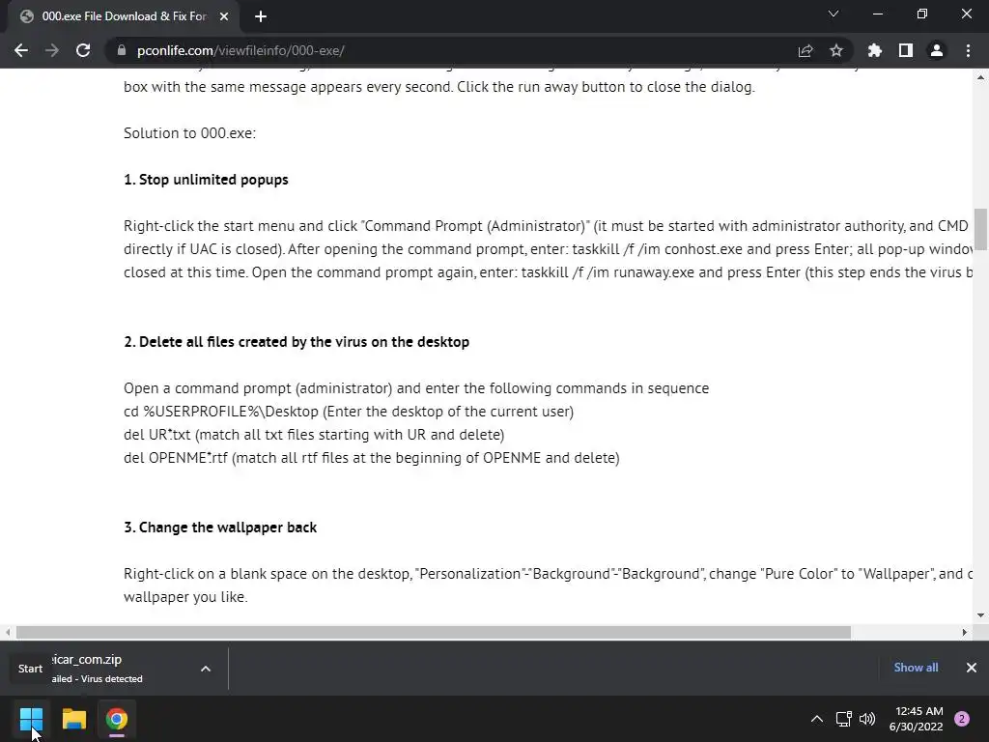Restore down the Chrome window

coord(922,14)
